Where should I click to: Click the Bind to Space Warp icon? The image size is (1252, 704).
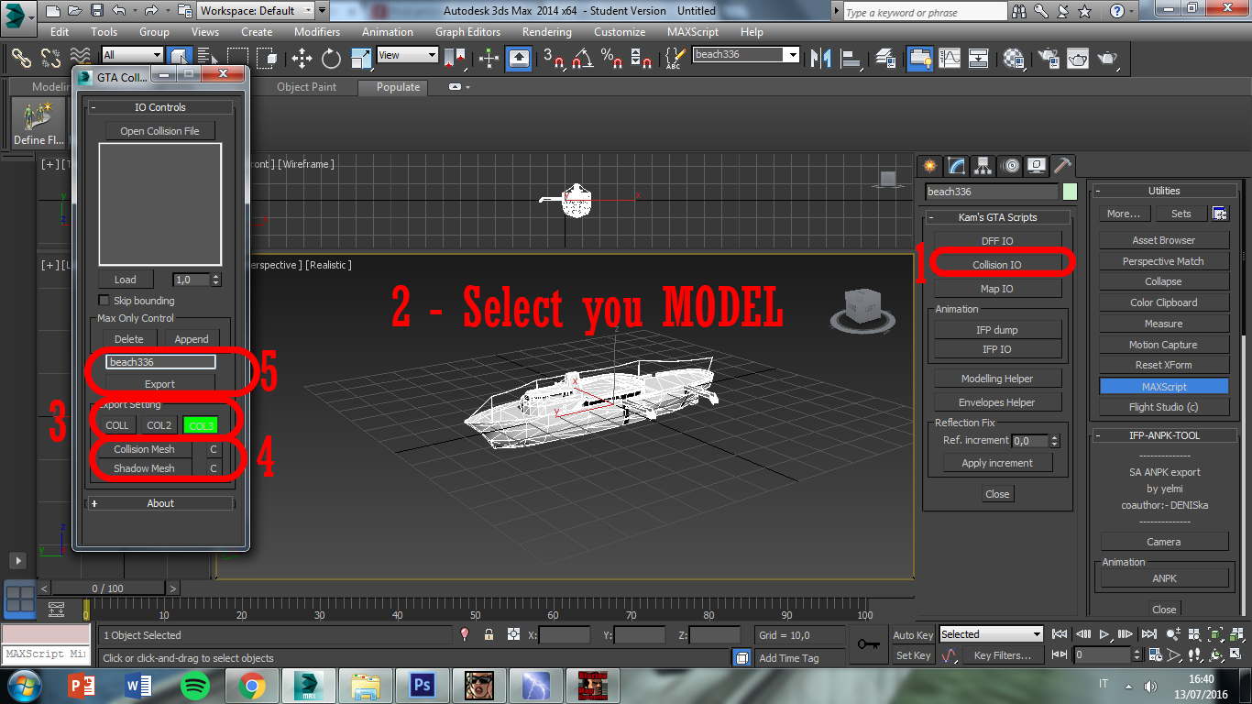coord(81,57)
